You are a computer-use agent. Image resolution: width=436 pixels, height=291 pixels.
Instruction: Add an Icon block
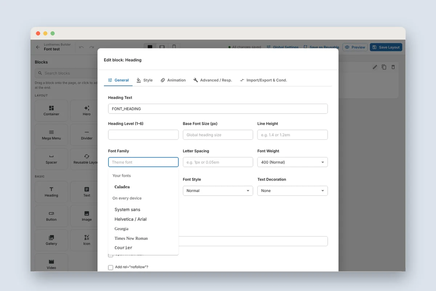pos(84,240)
